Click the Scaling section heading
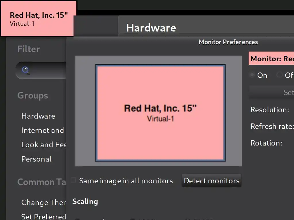294x220 pixels. click(x=85, y=201)
